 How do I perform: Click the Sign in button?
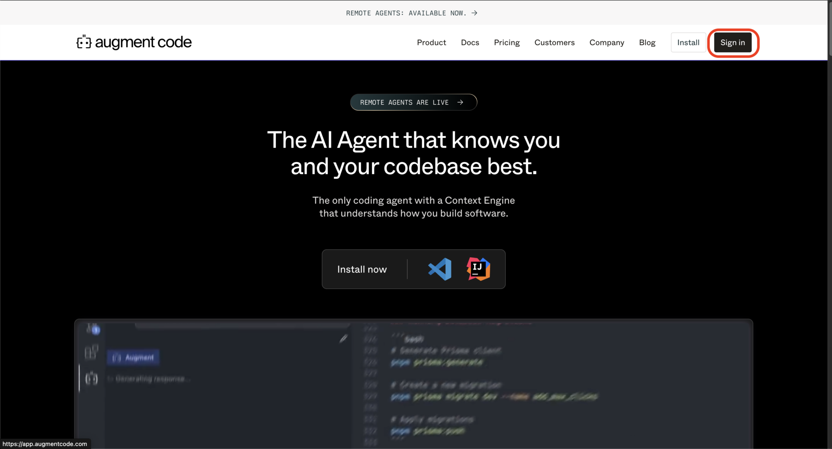click(x=732, y=42)
